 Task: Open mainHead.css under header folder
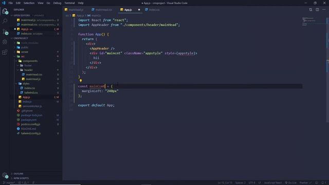(34, 75)
